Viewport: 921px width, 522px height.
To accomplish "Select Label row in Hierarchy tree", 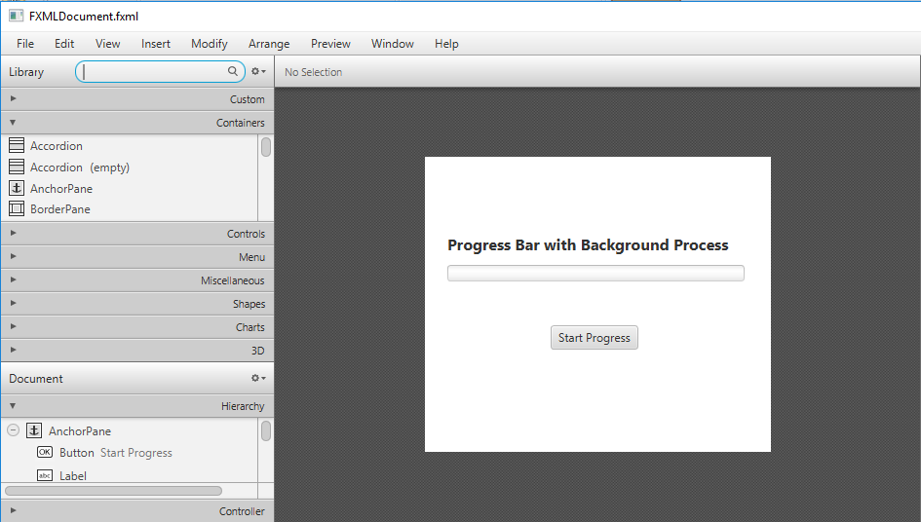I will (130, 474).
